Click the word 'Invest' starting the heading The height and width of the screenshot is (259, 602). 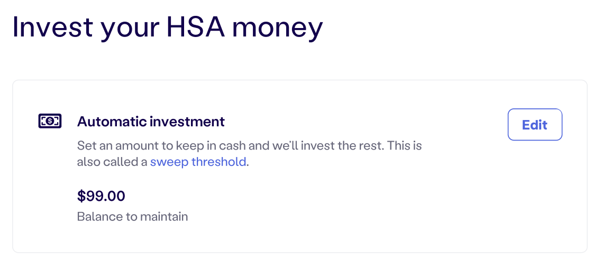click(52, 27)
